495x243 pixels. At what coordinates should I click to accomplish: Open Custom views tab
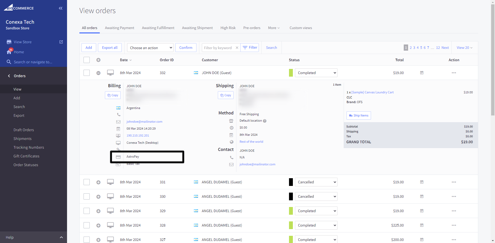coord(301,28)
